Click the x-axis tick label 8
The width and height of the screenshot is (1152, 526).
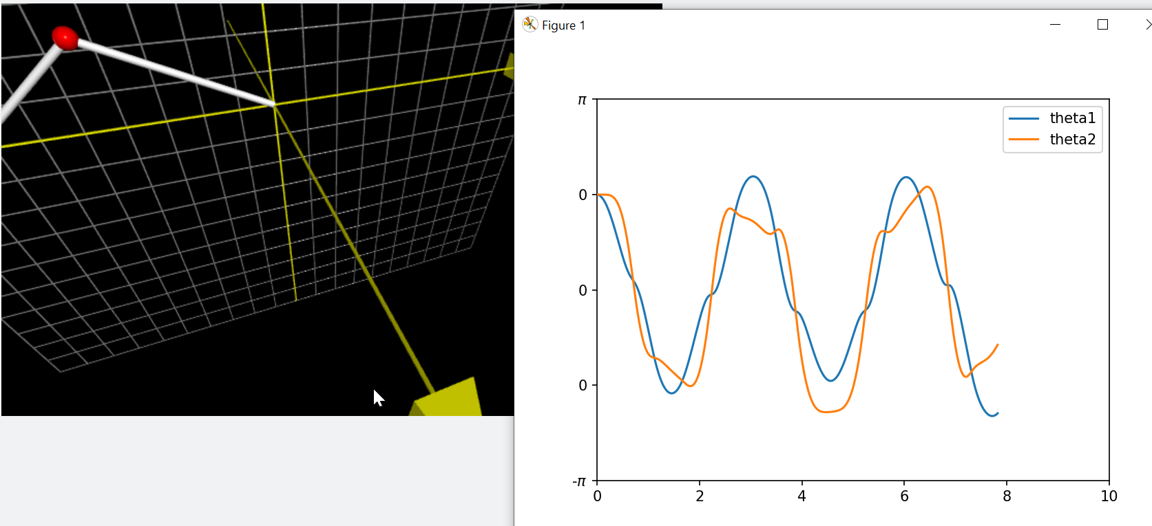click(x=1007, y=496)
